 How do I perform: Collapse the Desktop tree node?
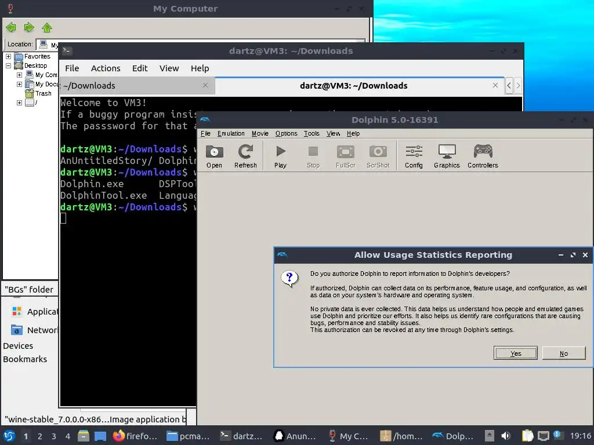click(x=8, y=65)
